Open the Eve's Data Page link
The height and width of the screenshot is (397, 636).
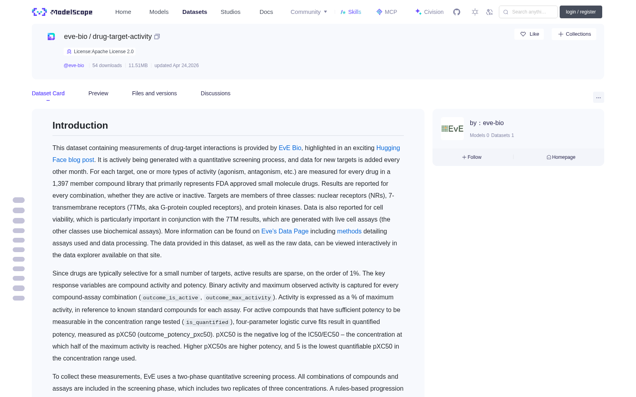coord(285,231)
